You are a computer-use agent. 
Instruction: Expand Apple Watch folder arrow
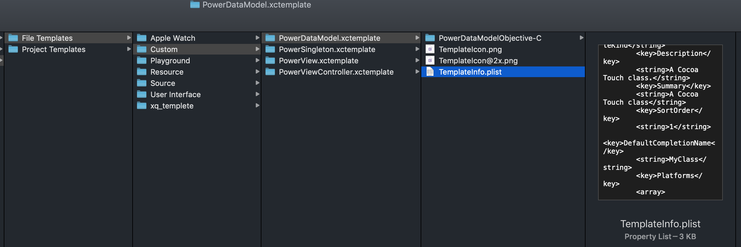(257, 38)
